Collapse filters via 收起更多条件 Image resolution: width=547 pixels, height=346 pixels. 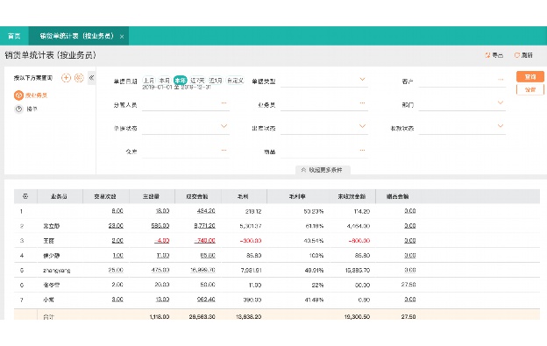tap(323, 170)
